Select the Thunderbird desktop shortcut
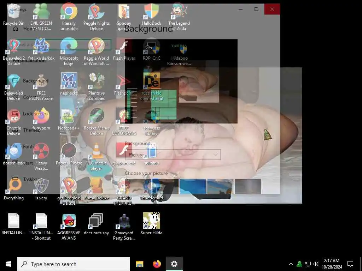Viewport: 362px width, 271px height. click(x=151, y=189)
